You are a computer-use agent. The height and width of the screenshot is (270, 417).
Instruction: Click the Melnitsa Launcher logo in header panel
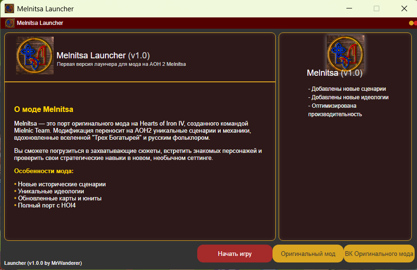pos(34,56)
